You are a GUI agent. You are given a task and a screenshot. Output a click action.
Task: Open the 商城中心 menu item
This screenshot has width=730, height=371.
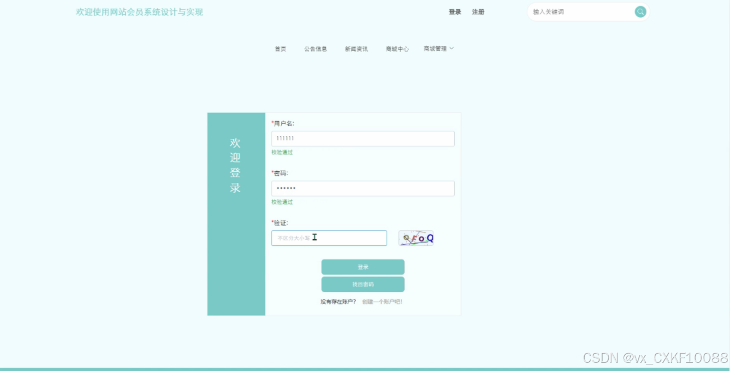[x=397, y=49]
